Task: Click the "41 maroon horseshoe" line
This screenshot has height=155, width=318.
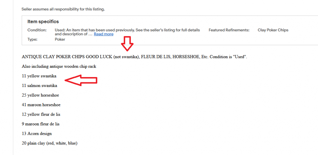Action: [41, 105]
